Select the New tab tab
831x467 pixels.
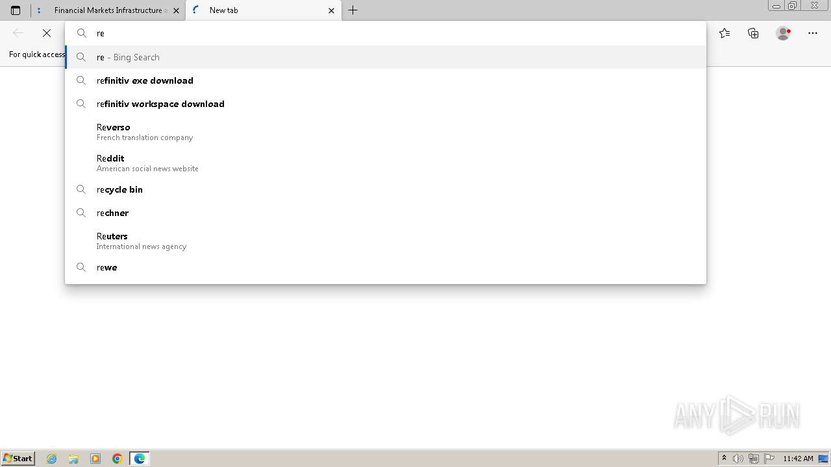pyautogui.click(x=263, y=10)
